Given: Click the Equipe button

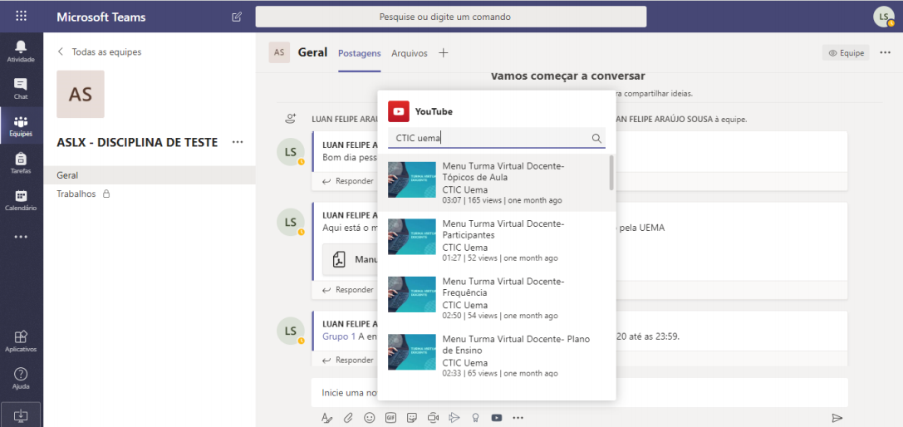Looking at the screenshot, I should (x=846, y=53).
